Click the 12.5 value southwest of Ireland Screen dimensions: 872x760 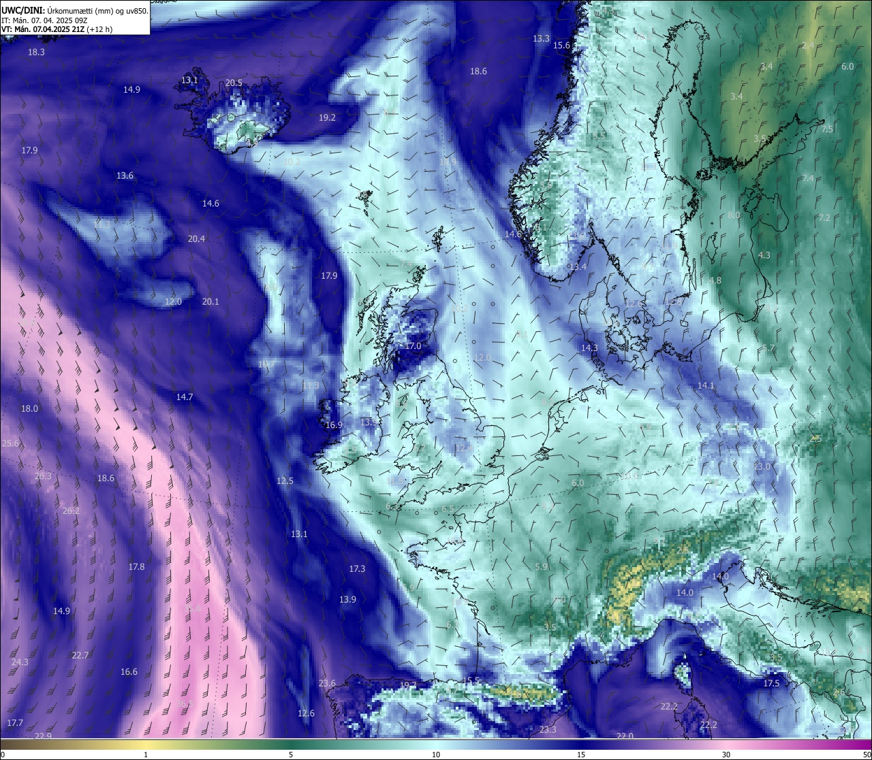pos(285,481)
